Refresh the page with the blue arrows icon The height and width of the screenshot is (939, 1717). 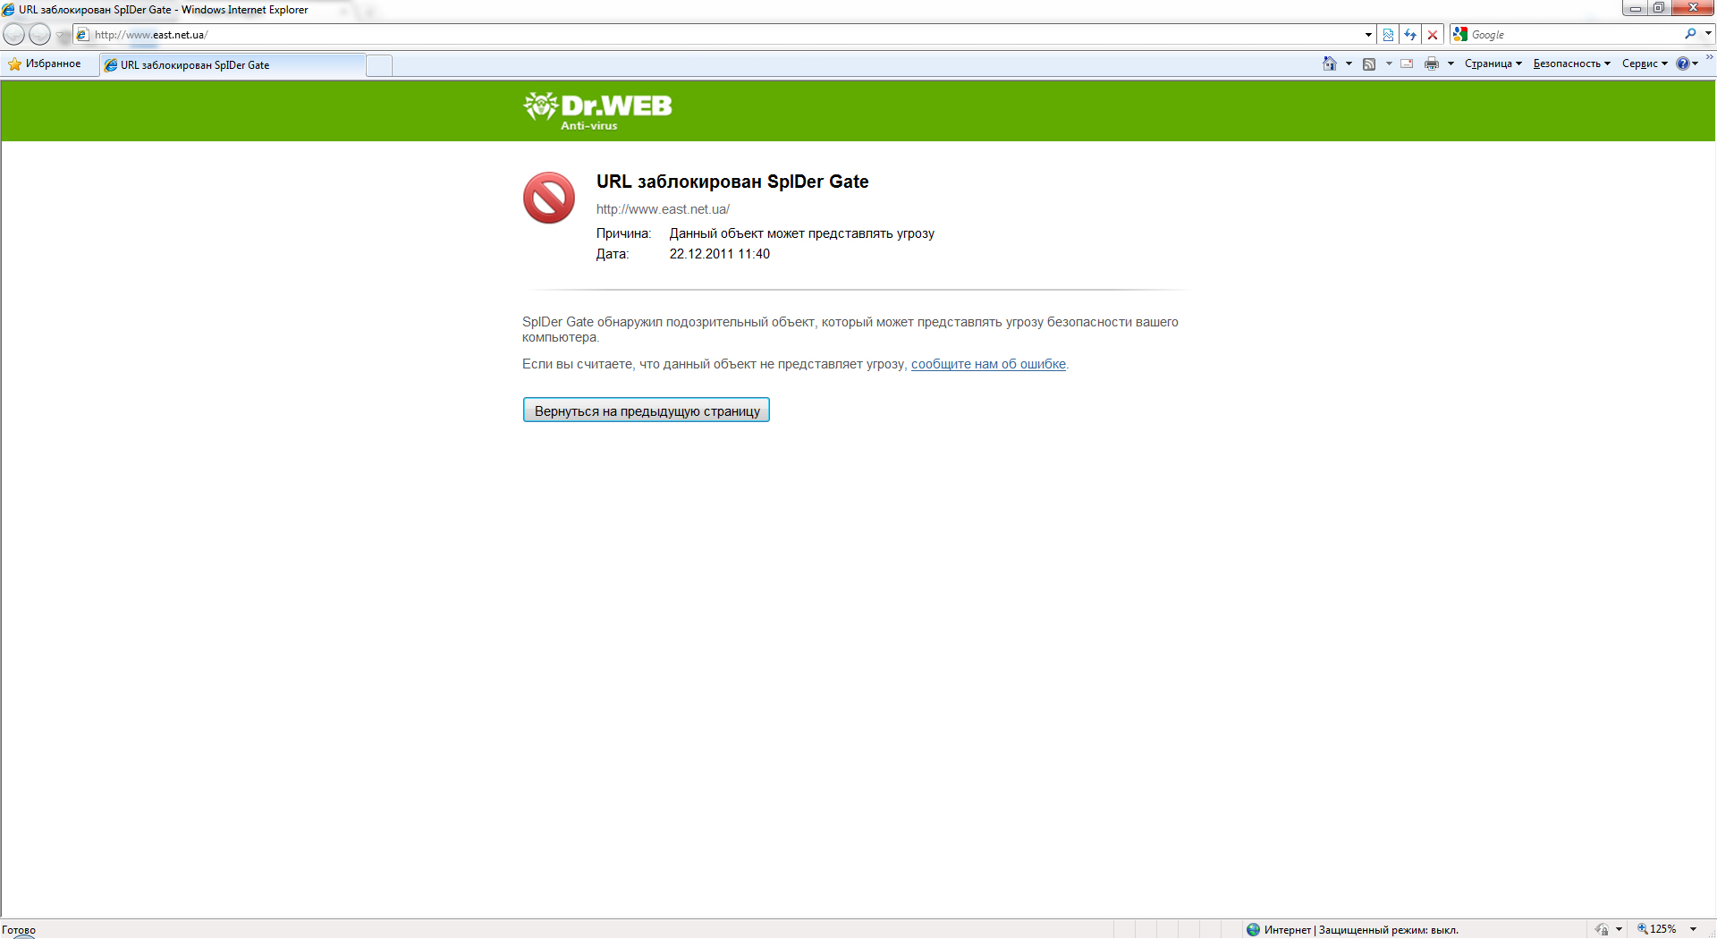pyautogui.click(x=1410, y=35)
